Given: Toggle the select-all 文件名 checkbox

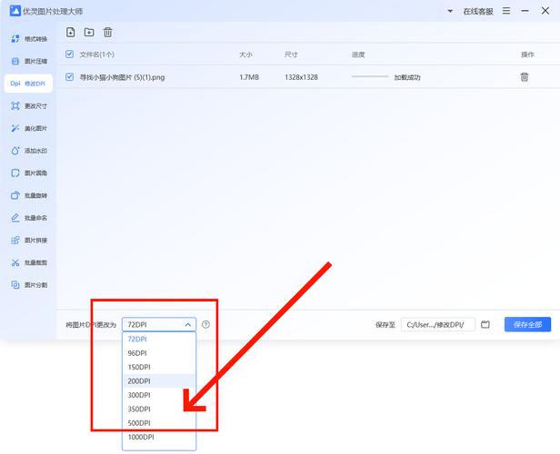Looking at the screenshot, I should 69,54.
